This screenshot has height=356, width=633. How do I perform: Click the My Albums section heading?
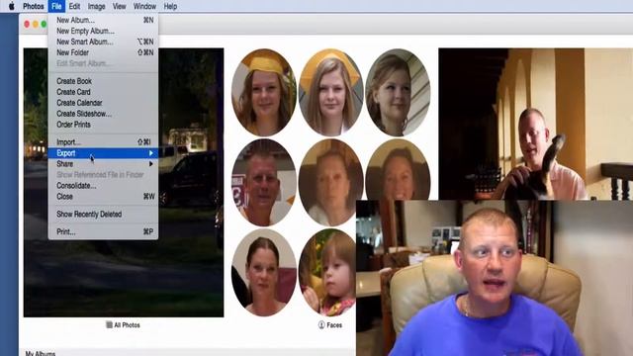coord(41,353)
